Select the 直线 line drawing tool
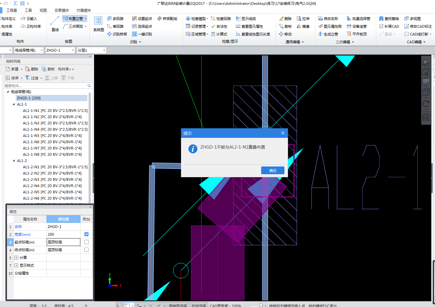 point(55,24)
